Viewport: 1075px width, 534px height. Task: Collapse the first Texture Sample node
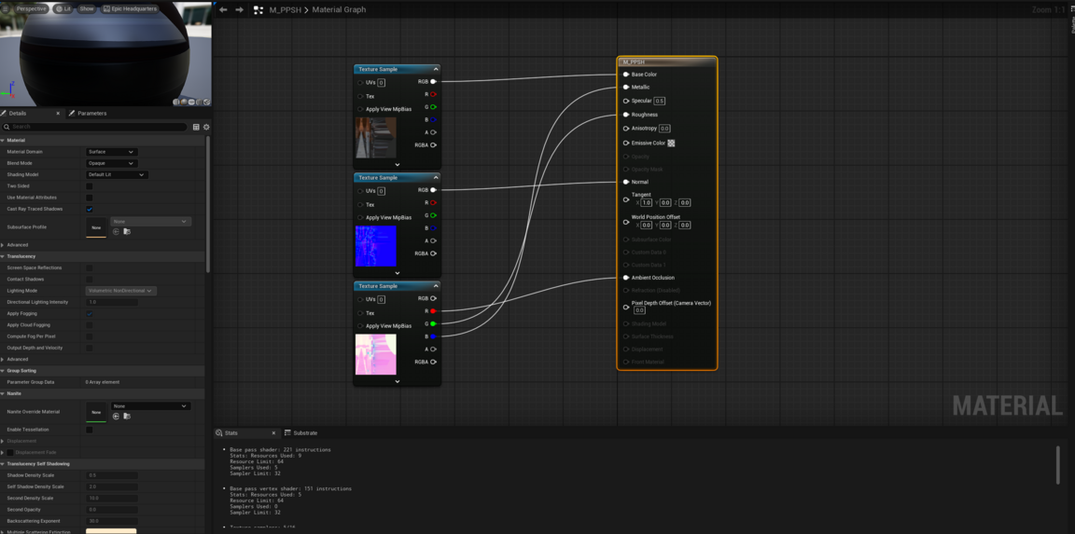435,69
